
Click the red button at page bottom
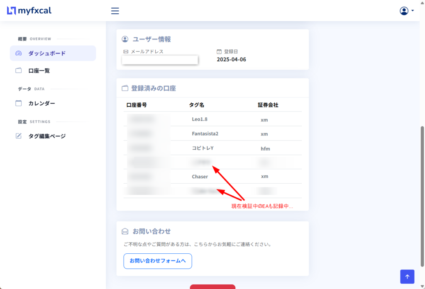(x=212, y=287)
